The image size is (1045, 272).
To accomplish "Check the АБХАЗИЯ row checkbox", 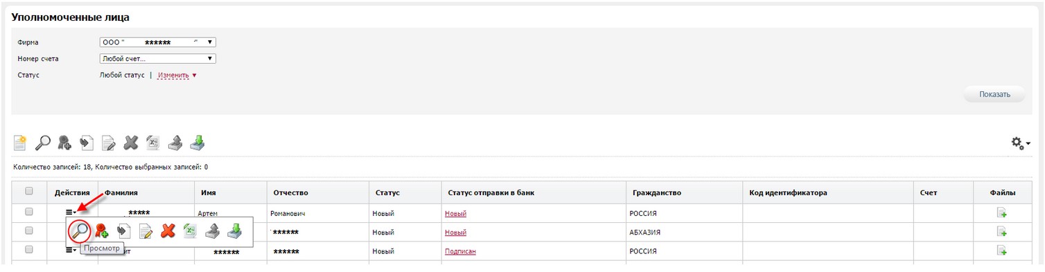I will (29, 231).
